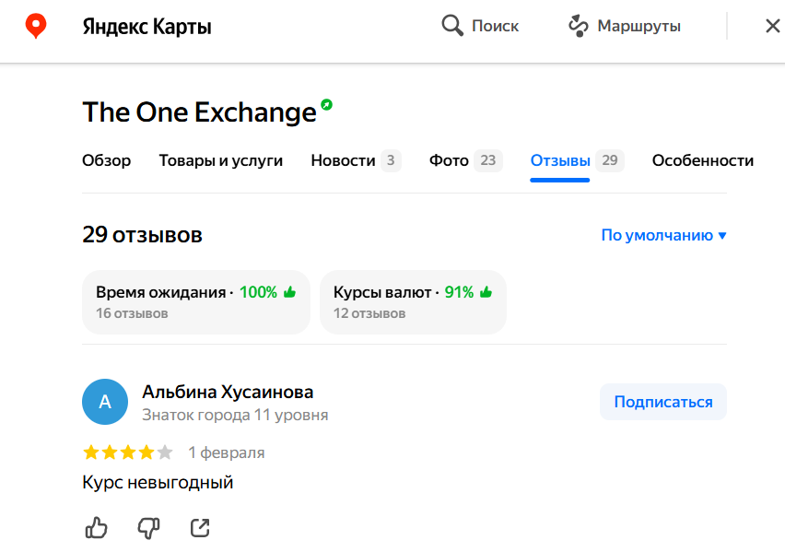Close the panel with the X button

tap(773, 26)
